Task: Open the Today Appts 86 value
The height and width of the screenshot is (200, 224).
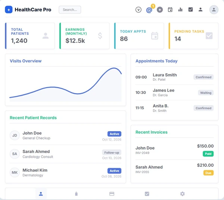Action: tap(124, 39)
